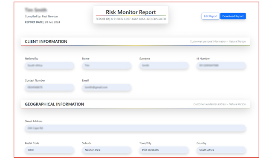The height and width of the screenshot is (159, 272).
Task: Click the Risk Monitor Report title
Action: (131, 12)
